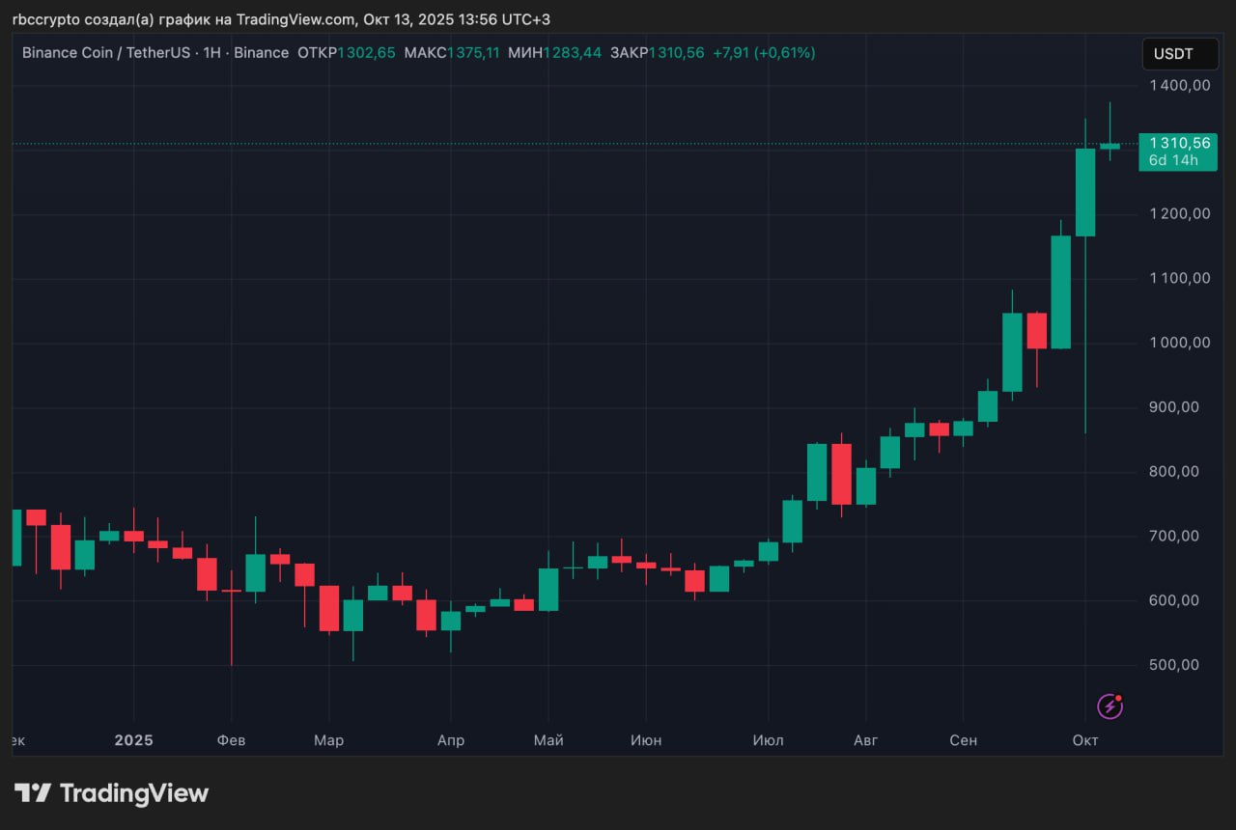Image resolution: width=1236 pixels, height=830 pixels.
Task: Click the 6d 14h candle countdown
Action: 1173,160
